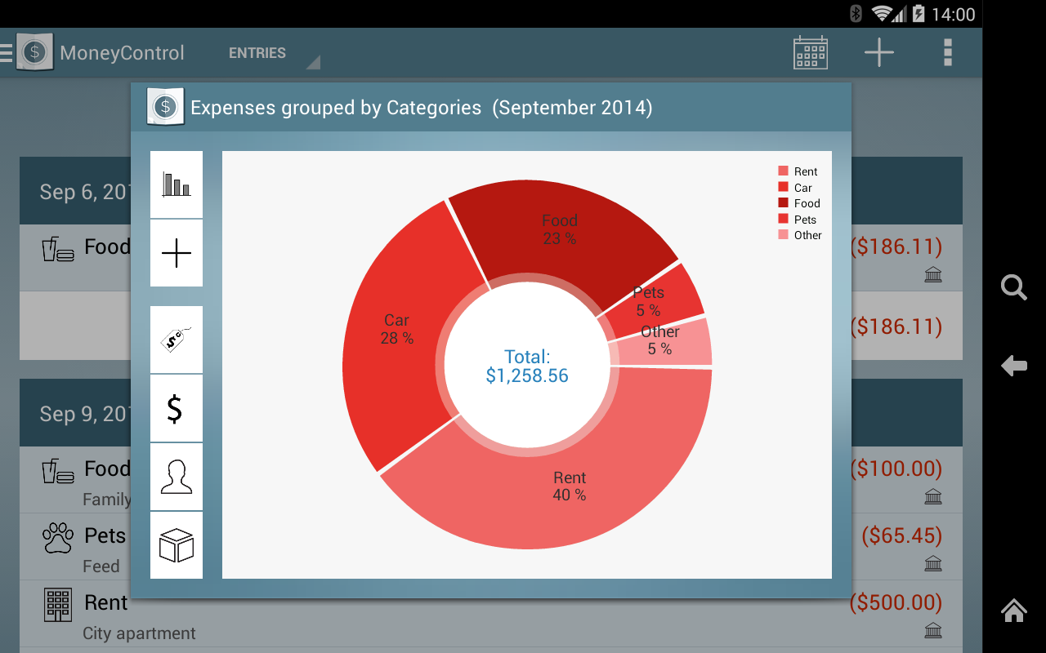Expand the ENTRIES view selector

click(x=267, y=52)
